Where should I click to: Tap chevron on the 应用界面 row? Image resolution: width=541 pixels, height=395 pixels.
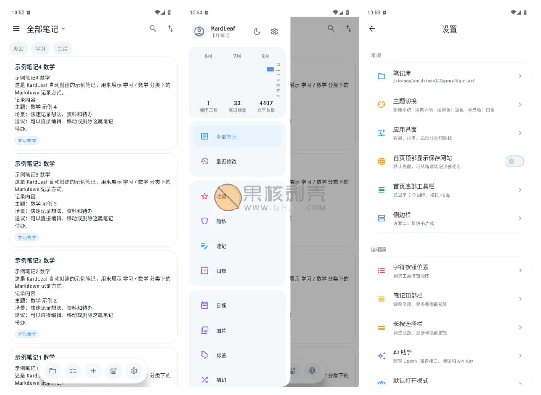coord(520,133)
